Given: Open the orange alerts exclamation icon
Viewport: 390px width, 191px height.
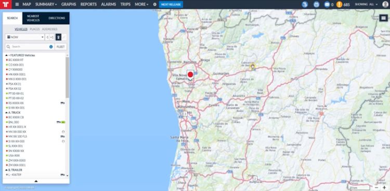Looking at the screenshot, I should pos(339,5).
